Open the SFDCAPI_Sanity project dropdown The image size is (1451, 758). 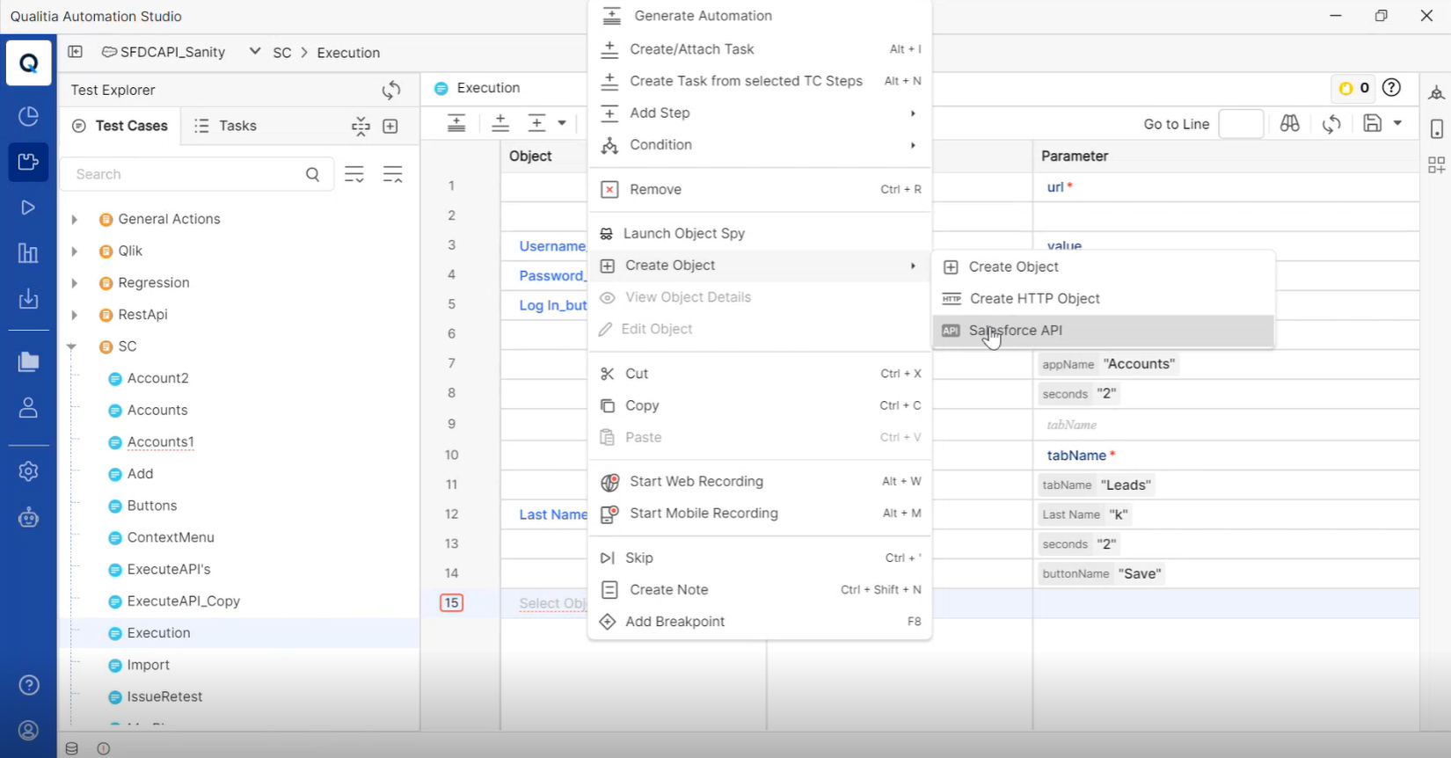tap(254, 51)
